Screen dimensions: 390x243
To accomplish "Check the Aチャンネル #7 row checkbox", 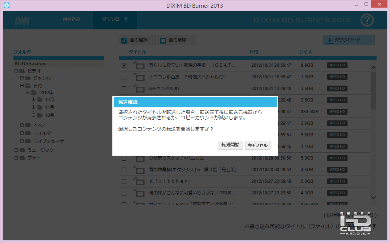I will click(124, 88).
